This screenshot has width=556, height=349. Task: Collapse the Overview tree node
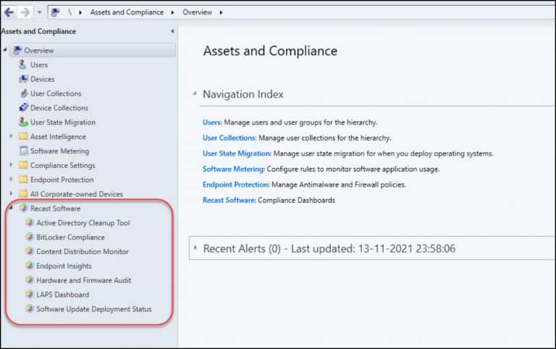5,50
